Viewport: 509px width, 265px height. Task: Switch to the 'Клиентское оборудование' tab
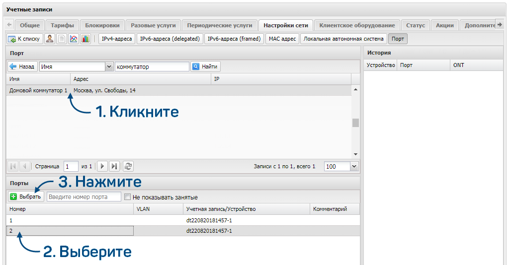click(x=357, y=25)
